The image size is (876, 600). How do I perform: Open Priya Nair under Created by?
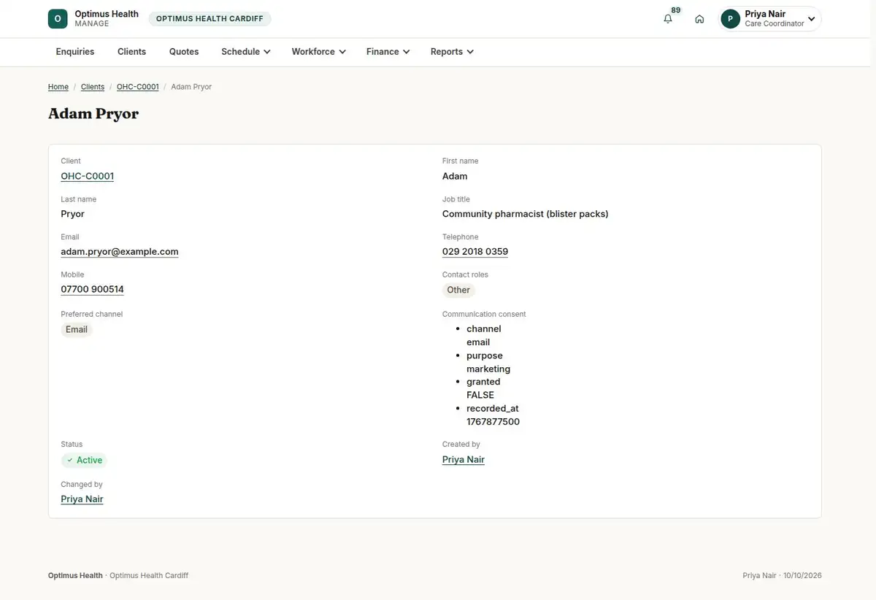(x=464, y=460)
